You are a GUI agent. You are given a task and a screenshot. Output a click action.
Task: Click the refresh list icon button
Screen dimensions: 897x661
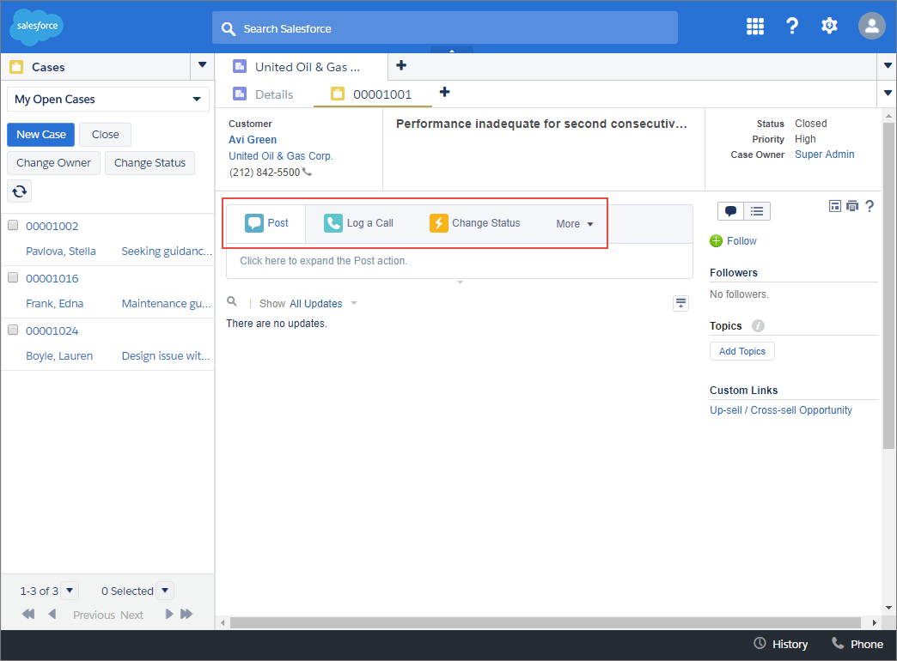pyautogui.click(x=20, y=191)
